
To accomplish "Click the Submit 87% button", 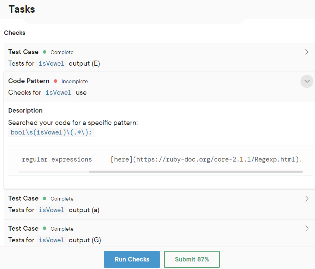I will pos(192,259).
